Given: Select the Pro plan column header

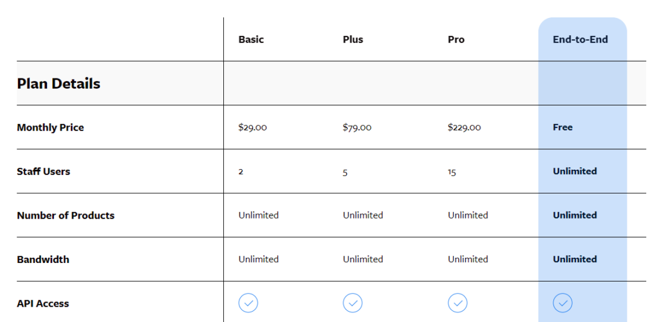Looking at the screenshot, I should pos(456,39).
